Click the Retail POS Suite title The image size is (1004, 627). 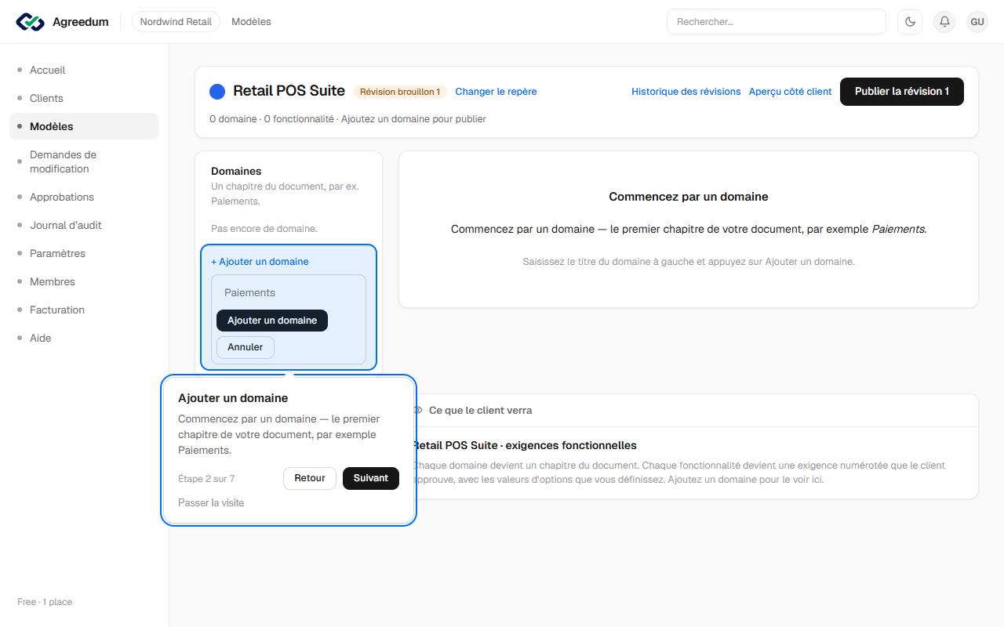click(x=289, y=91)
